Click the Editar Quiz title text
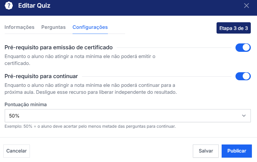This screenshot has height=162, width=257. pos(34,6)
